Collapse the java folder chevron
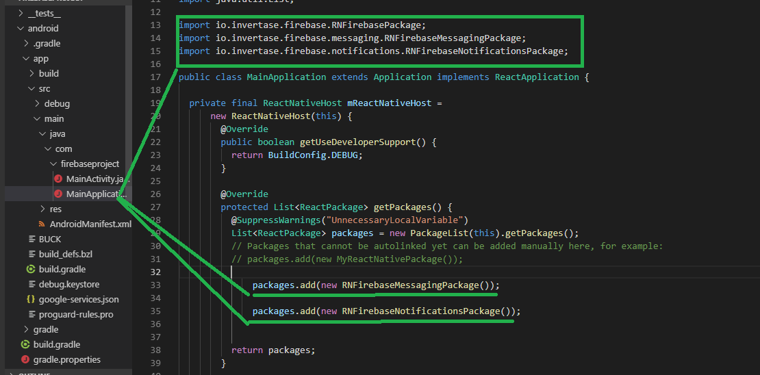The width and height of the screenshot is (760, 375). coord(43,133)
